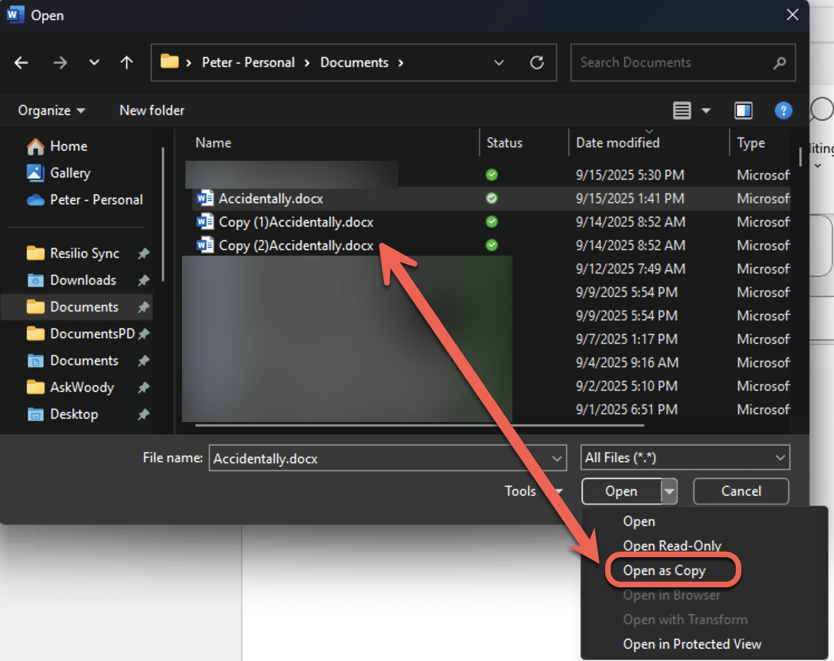Select Open Read-Only menu option
This screenshot has height=661, width=834.
tap(672, 545)
